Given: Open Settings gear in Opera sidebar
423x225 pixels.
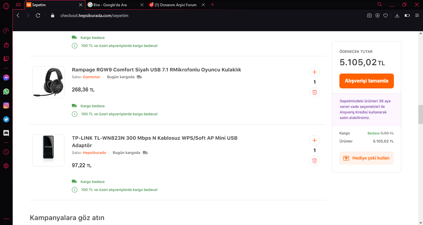Looking at the screenshot, I should coord(6,166).
